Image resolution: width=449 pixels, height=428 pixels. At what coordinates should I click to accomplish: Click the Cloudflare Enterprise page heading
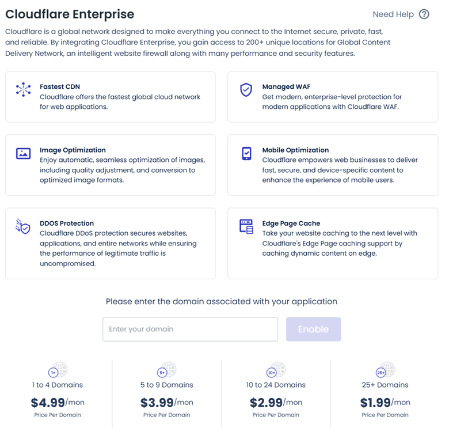point(70,14)
